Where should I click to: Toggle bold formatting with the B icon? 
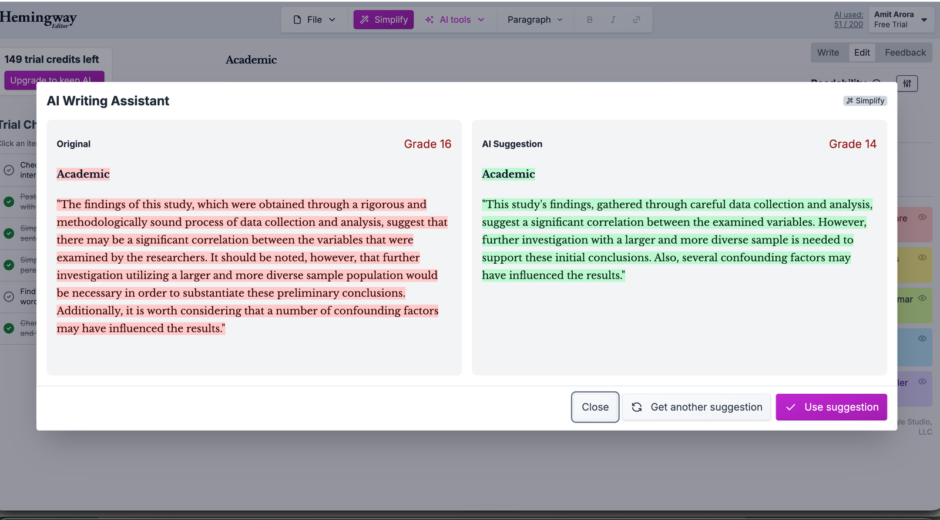pyautogui.click(x=589, y=19)
